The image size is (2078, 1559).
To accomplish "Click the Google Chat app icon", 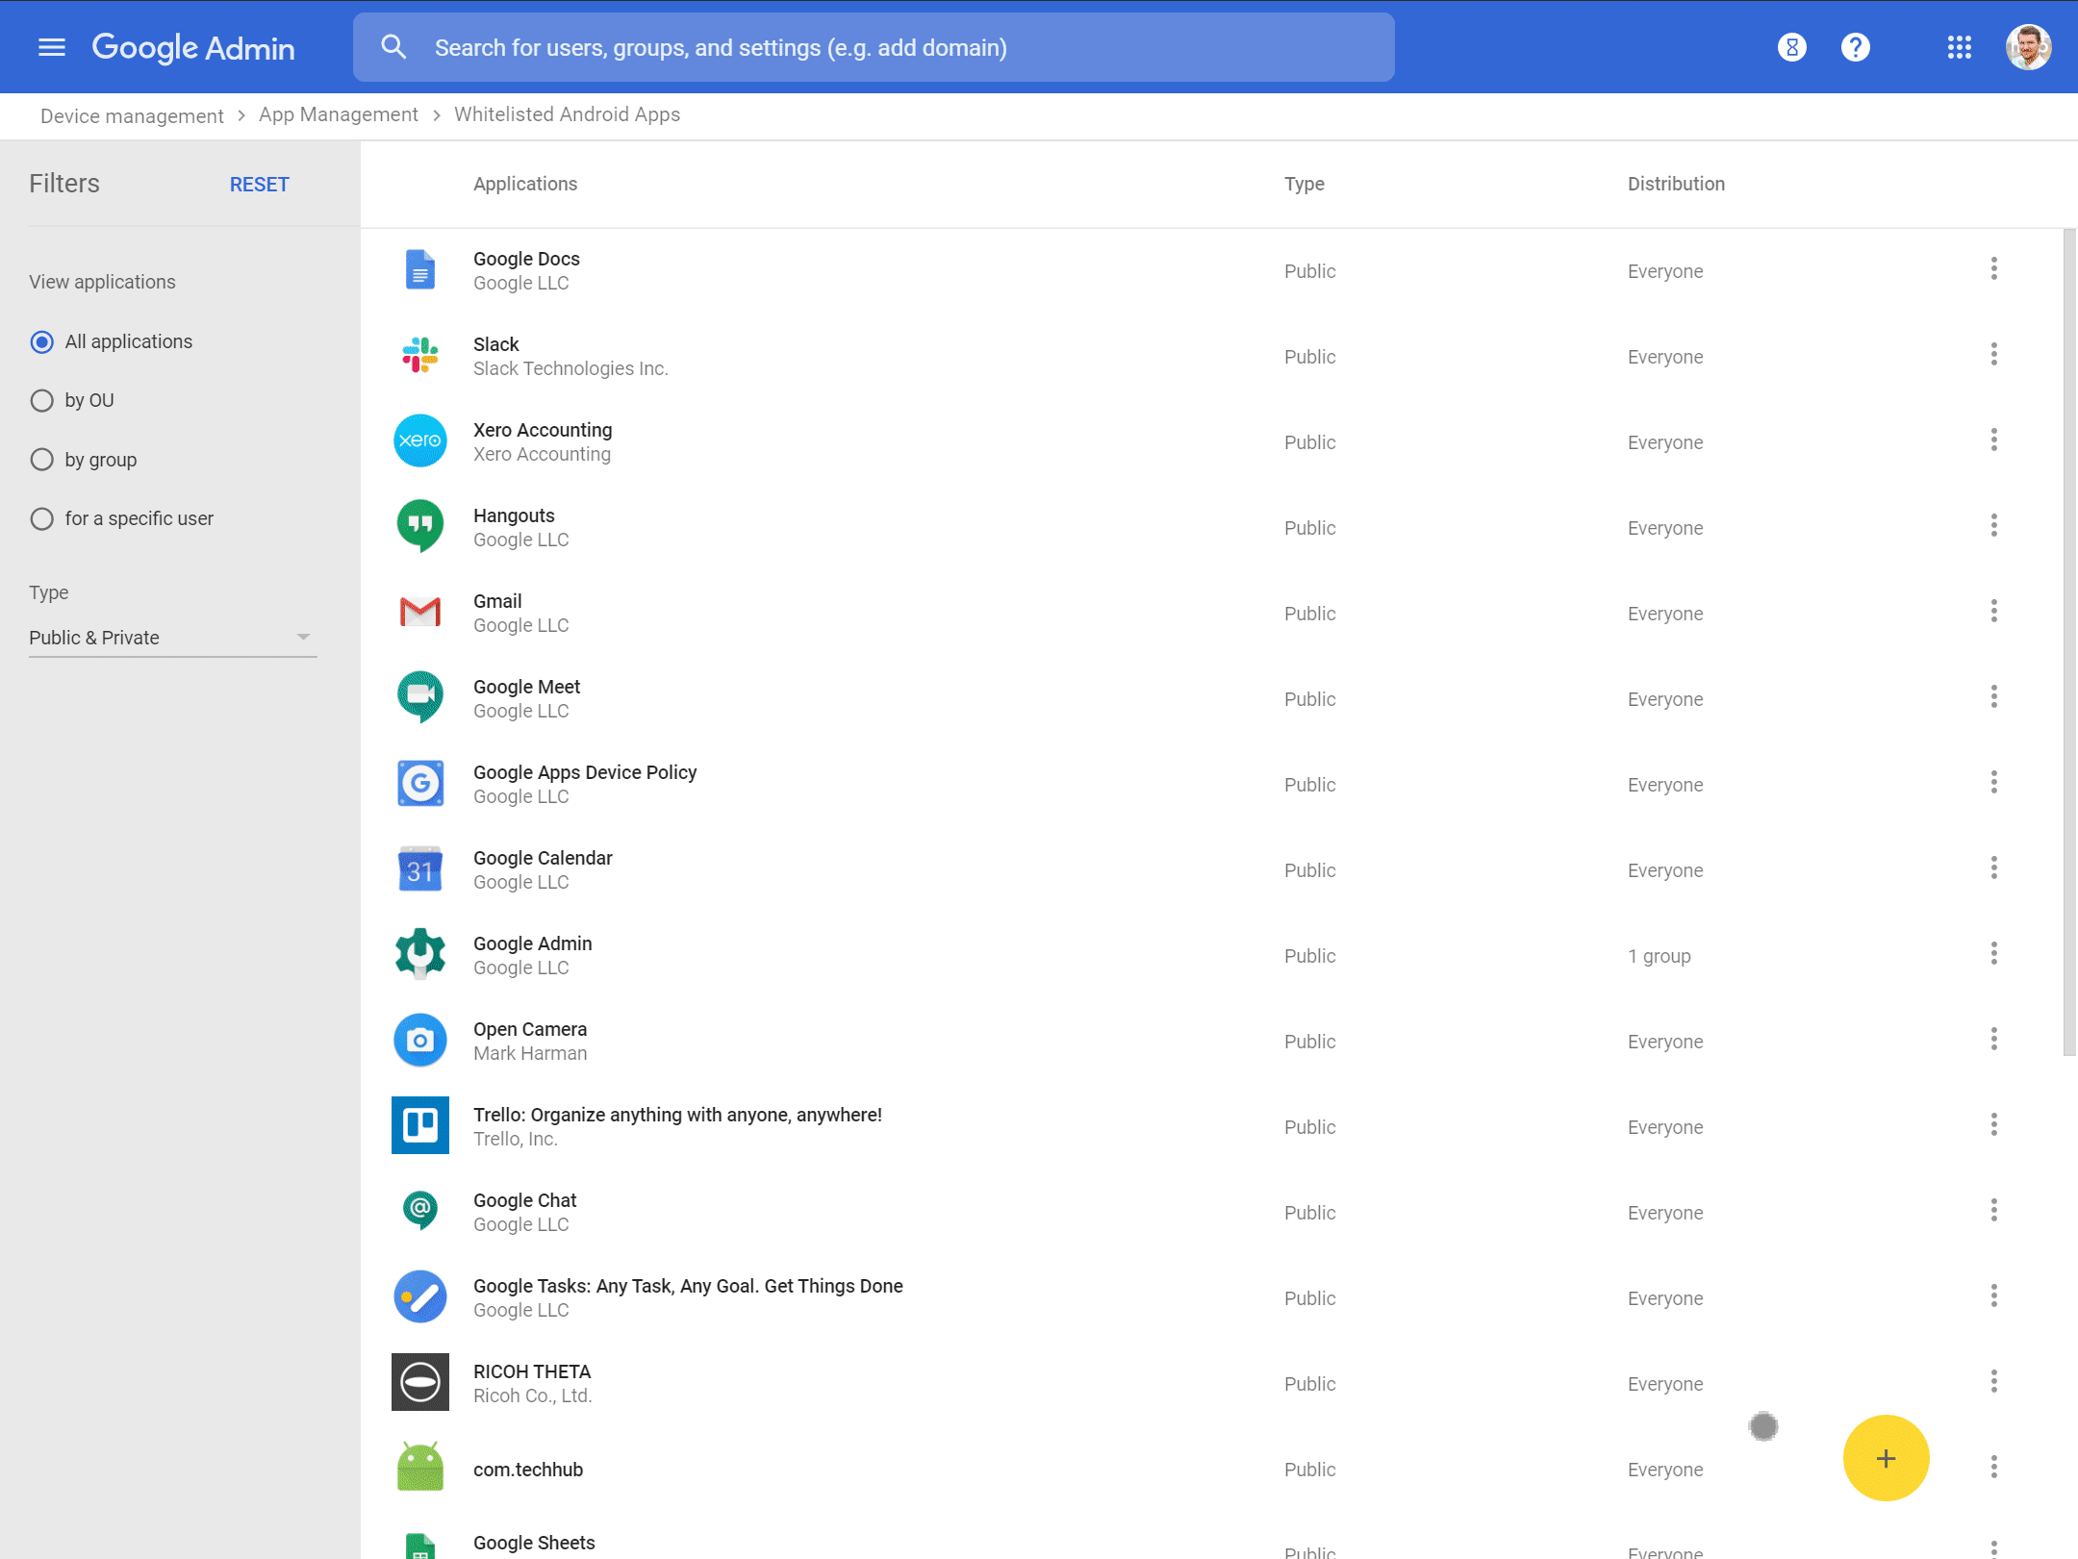I will (x=420, y=1211).
